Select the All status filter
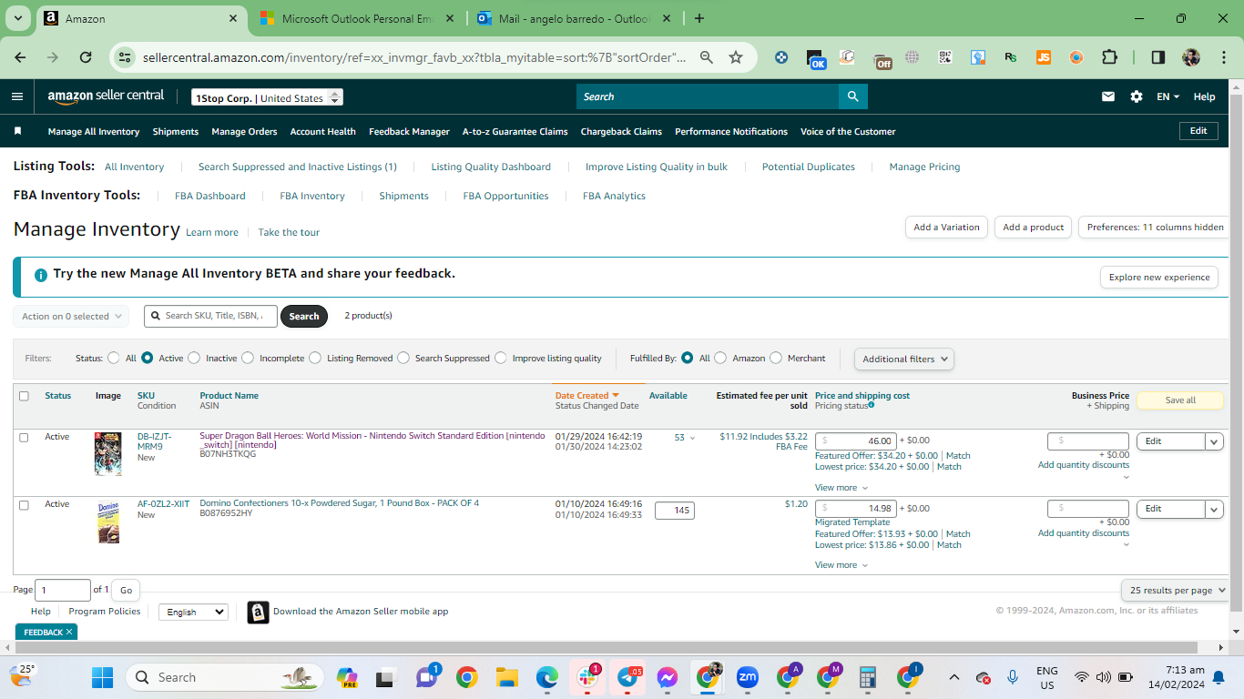Screen dimensions: 1244x699 pos(114,358)
